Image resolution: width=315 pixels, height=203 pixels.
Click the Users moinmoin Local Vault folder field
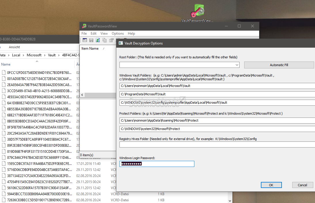(217, 86)
